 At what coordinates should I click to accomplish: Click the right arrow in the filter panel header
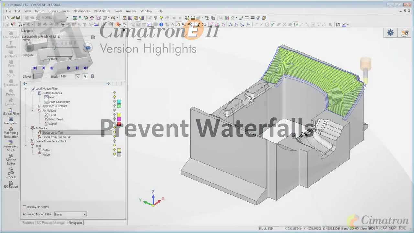click(x=108, y=83)
